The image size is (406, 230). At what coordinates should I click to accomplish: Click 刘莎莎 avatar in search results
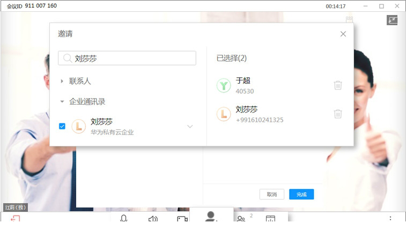pos(78,126)
